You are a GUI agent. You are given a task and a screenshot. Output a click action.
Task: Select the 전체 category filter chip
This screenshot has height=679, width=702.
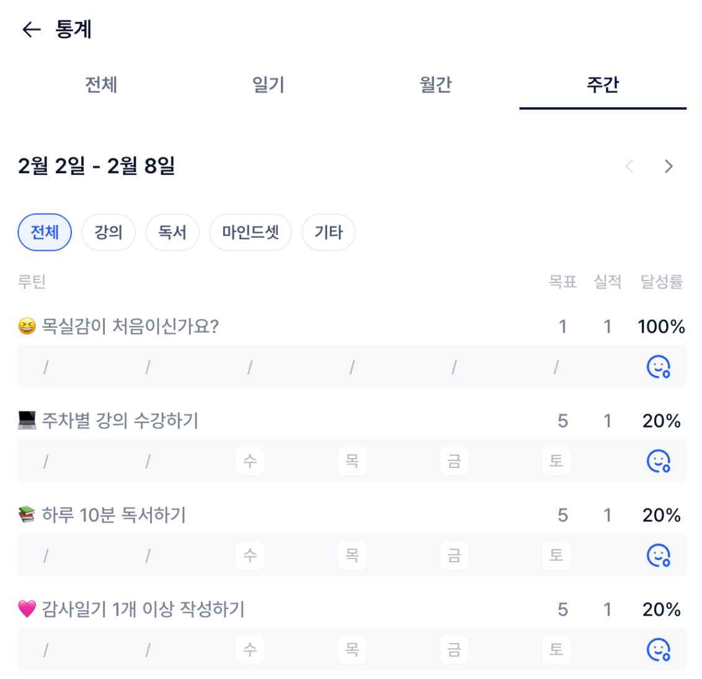pos(45,232)
